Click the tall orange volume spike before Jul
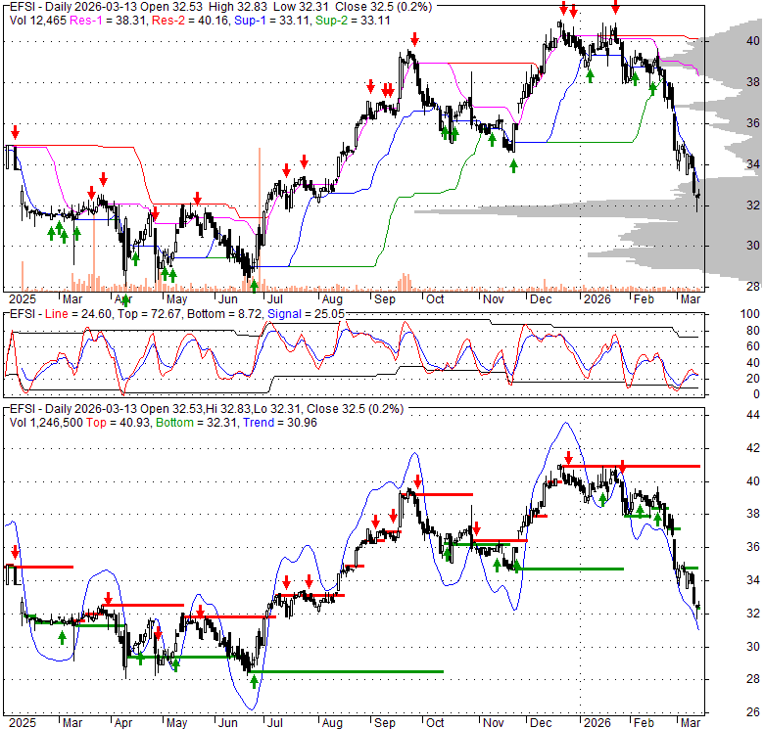Image resolution: width=764 pixels, height=729 pixels. click(x=260, y=219)
